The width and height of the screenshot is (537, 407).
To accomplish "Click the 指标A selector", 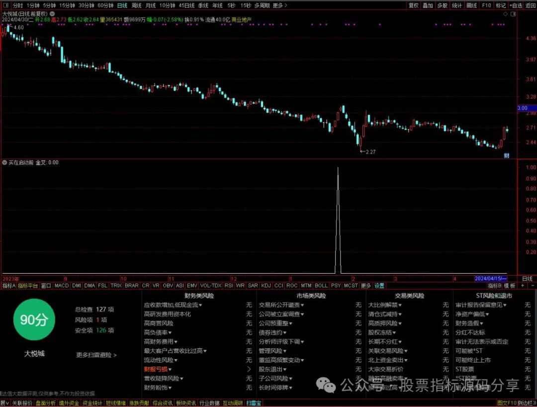I will pyautogui.click(x=9, y=286).
